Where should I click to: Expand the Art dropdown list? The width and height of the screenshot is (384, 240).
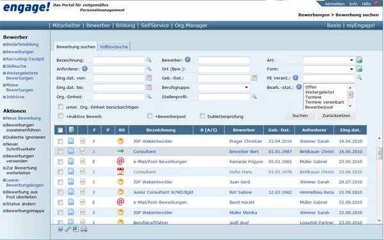(329, 60)
